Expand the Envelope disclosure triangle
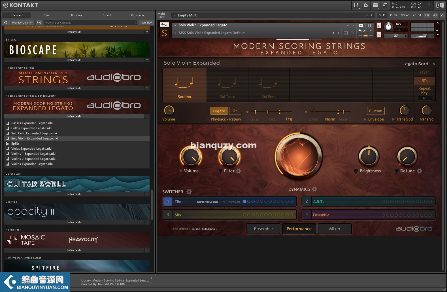Screen dimensions: 447x292 pos(365,119)
